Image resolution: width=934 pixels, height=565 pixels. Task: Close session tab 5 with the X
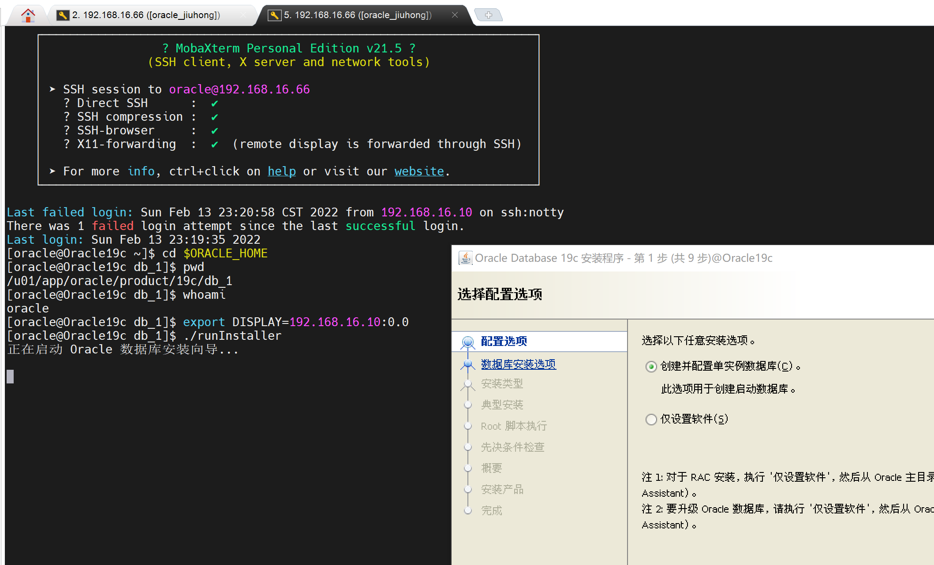coord(455,15)
